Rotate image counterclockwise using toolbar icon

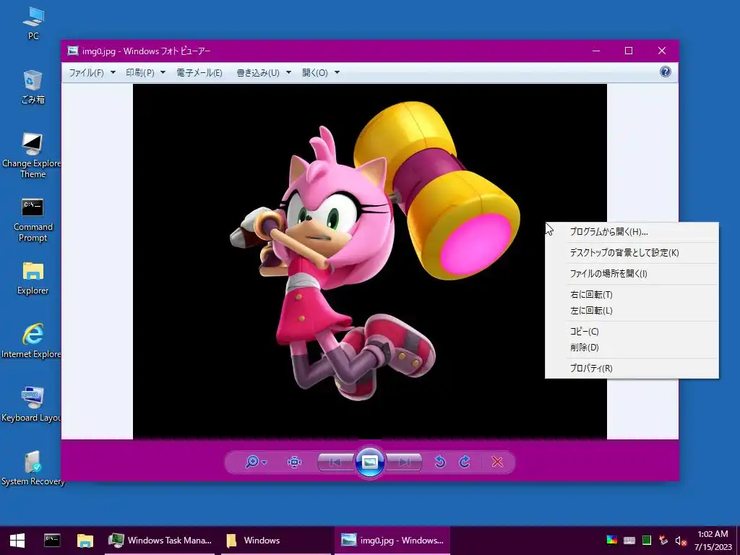440,462
